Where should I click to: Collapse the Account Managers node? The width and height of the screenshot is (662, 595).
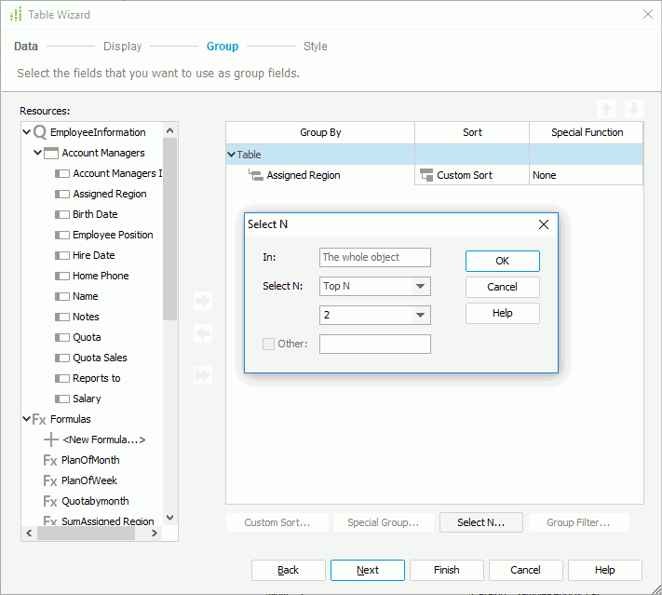[37, 153]
